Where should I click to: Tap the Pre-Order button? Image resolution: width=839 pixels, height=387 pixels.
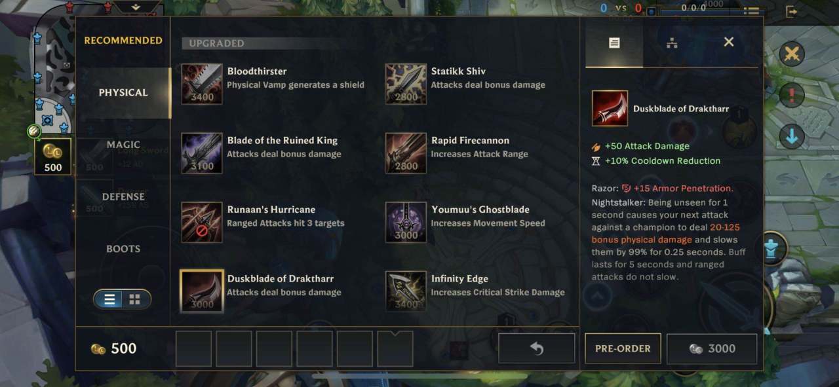coord(623,348)
